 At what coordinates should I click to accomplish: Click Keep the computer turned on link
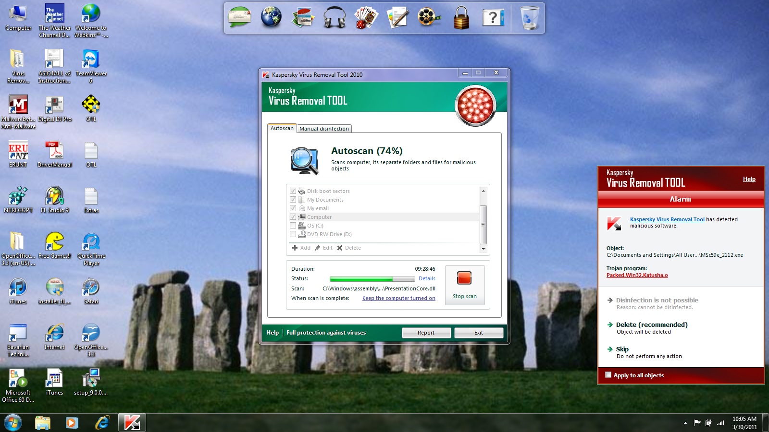(399, 298)
